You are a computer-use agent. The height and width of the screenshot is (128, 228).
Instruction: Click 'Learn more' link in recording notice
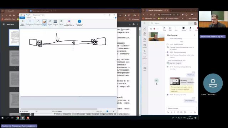tap(174, 91)
